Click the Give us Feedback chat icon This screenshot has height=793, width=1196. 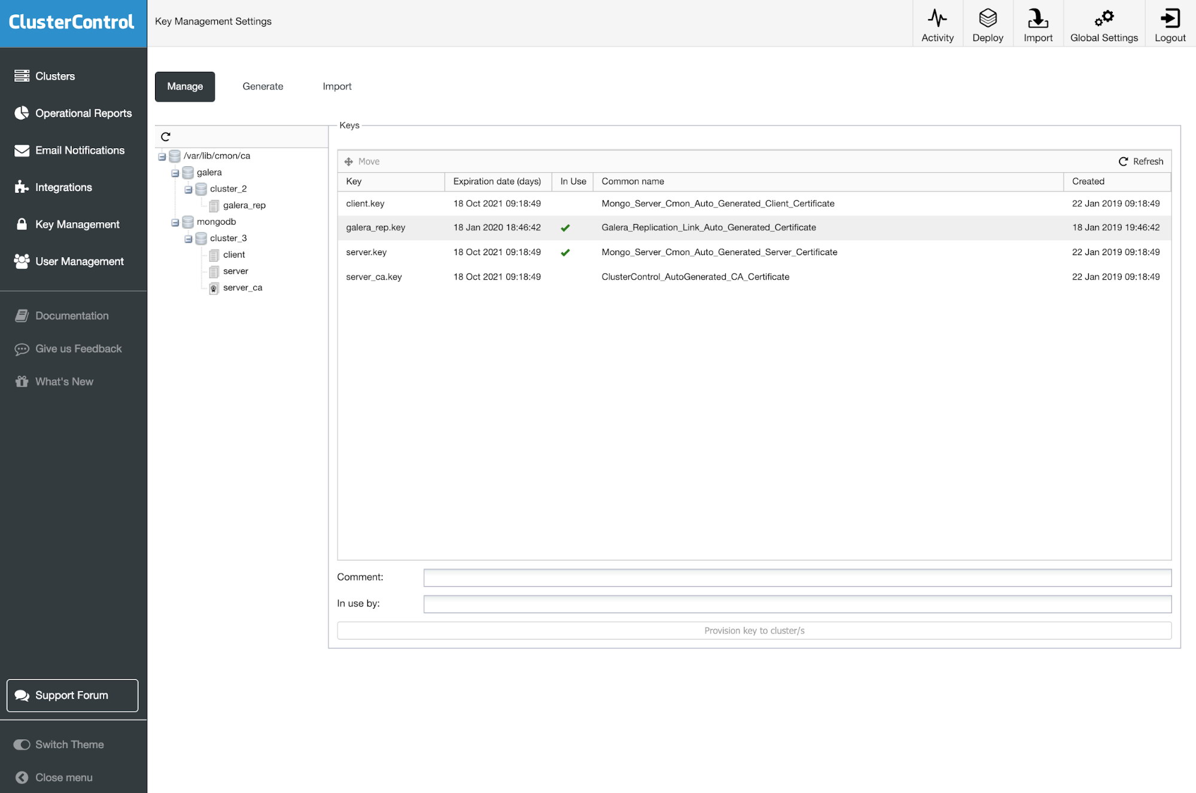click(22, 349)
